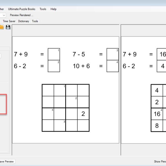This screenshot has height=166, width=166.
Task: Click the orange open folder icon
Action: 2,27
